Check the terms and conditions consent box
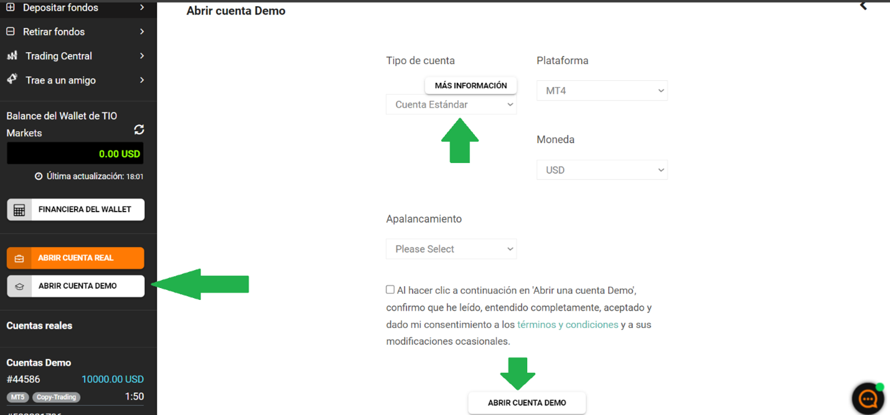890x415 pixels. pyautogui.click(x=390, y=289)
